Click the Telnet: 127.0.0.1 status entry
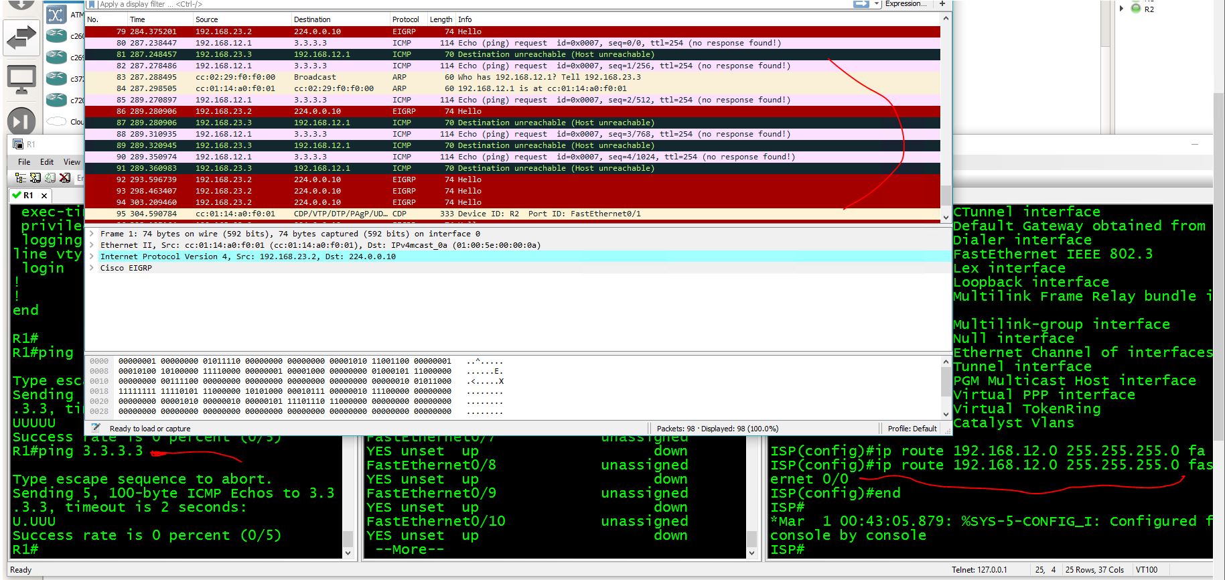 point(979,570)
